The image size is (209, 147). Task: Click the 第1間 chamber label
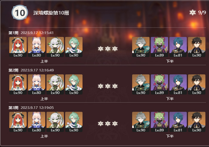pyautogui.click(x=13, y=33)
